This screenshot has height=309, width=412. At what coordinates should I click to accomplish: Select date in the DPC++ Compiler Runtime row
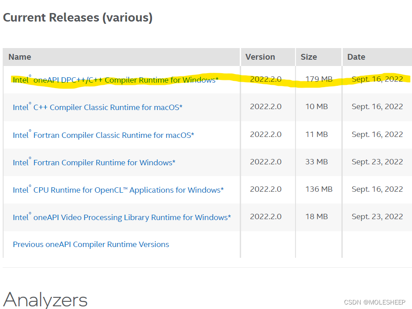(377, 79)
